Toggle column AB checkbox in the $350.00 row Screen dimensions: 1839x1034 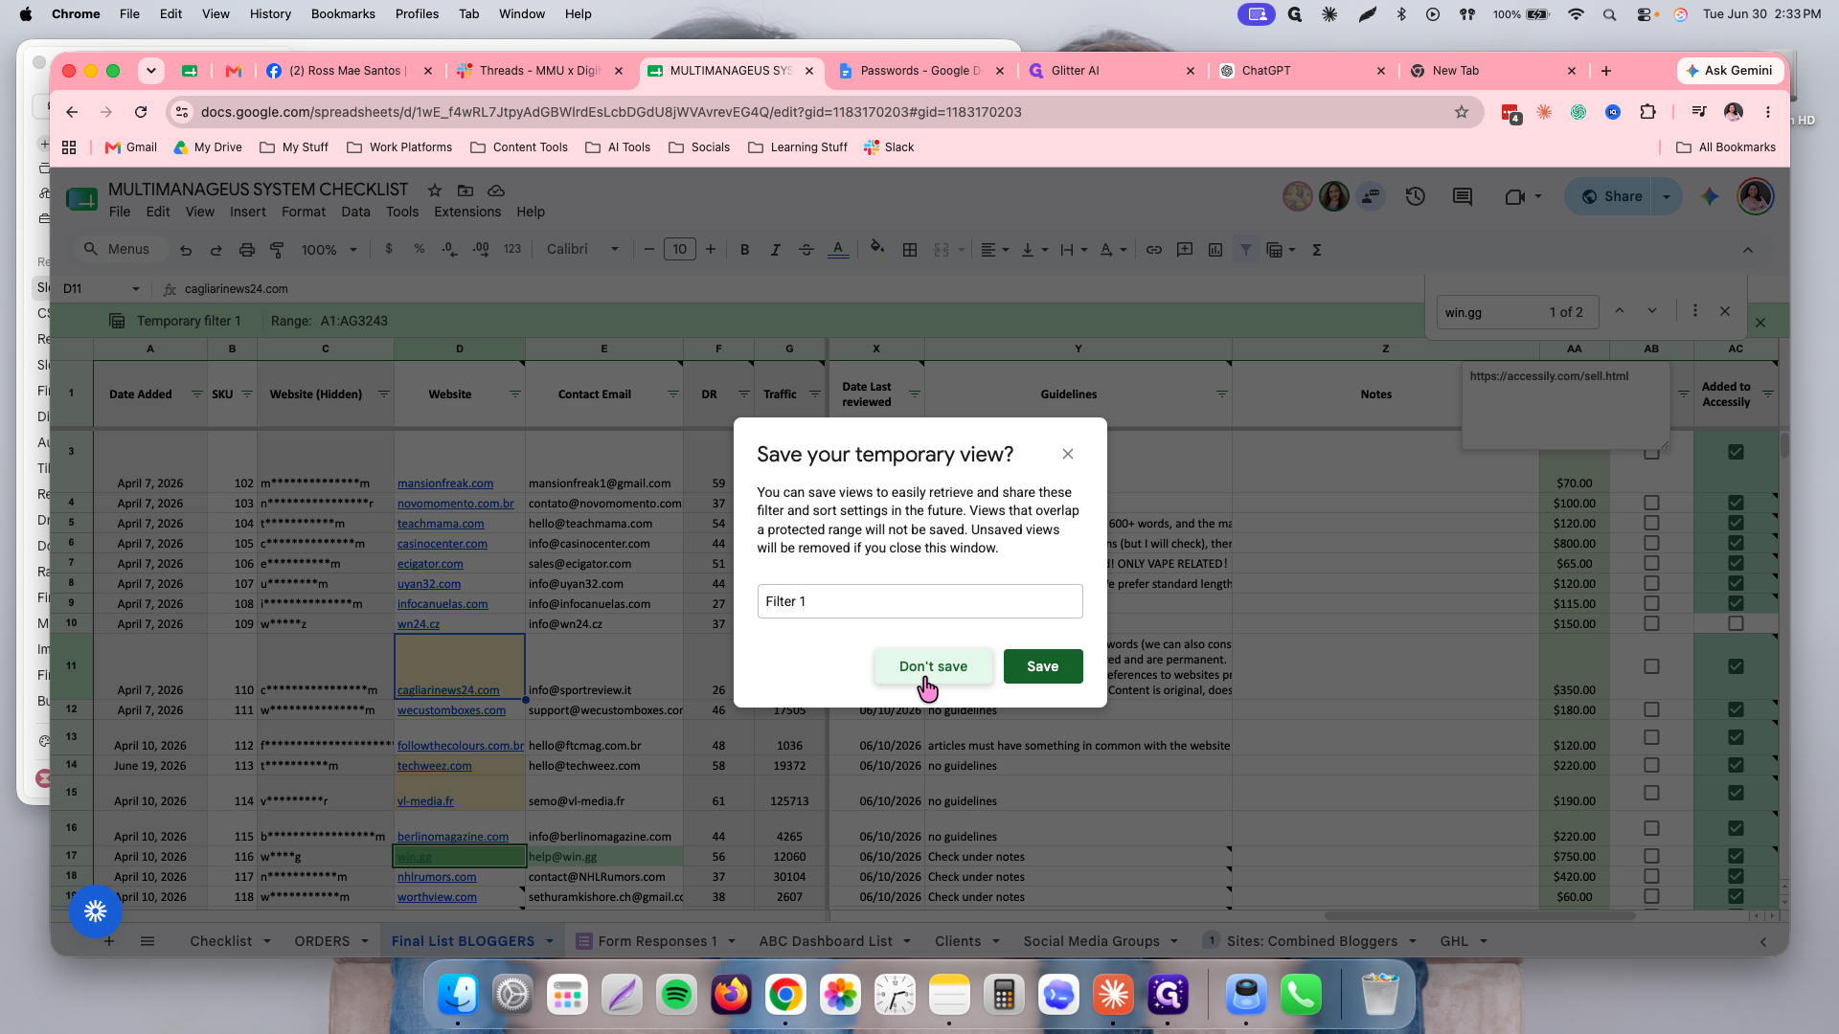pyautogui.click(x=1651, y=666)
